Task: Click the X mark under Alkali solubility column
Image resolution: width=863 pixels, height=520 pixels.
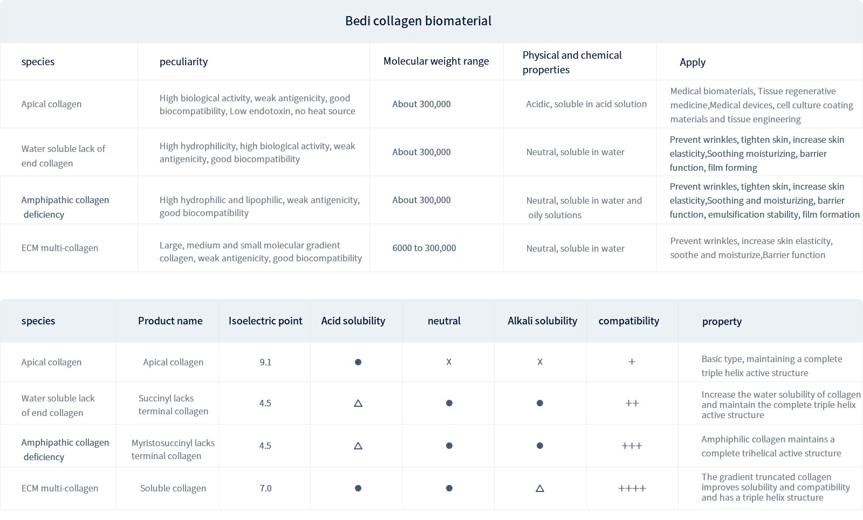Action: [540, 362]
